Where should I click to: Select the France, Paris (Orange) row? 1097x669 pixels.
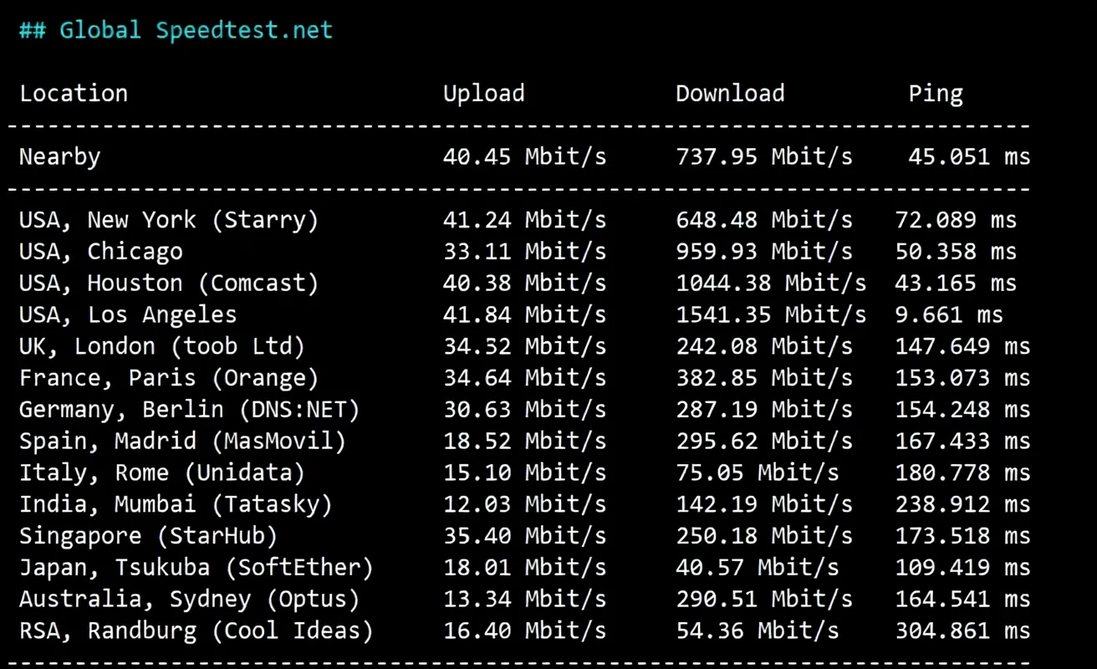(525, 378)
